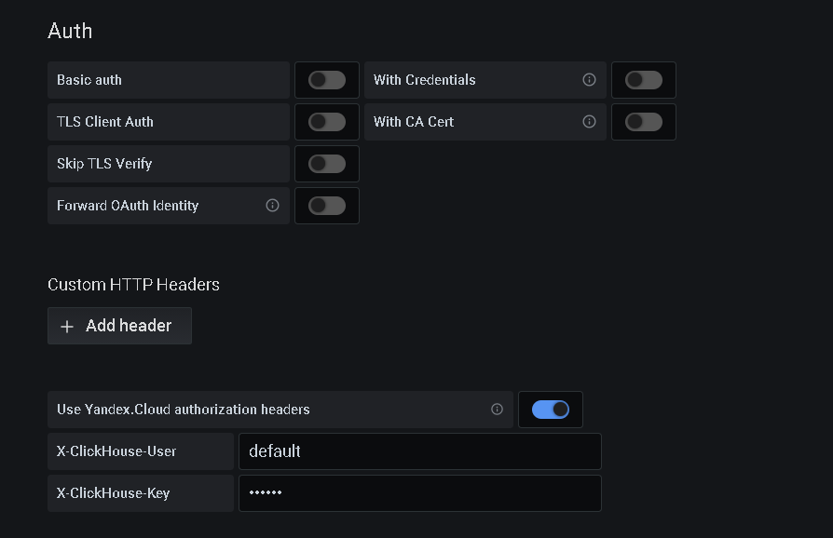Show info tooltip for With Credentials
The width and height of the screenshot is (833, 538).
tap(589, 80)
